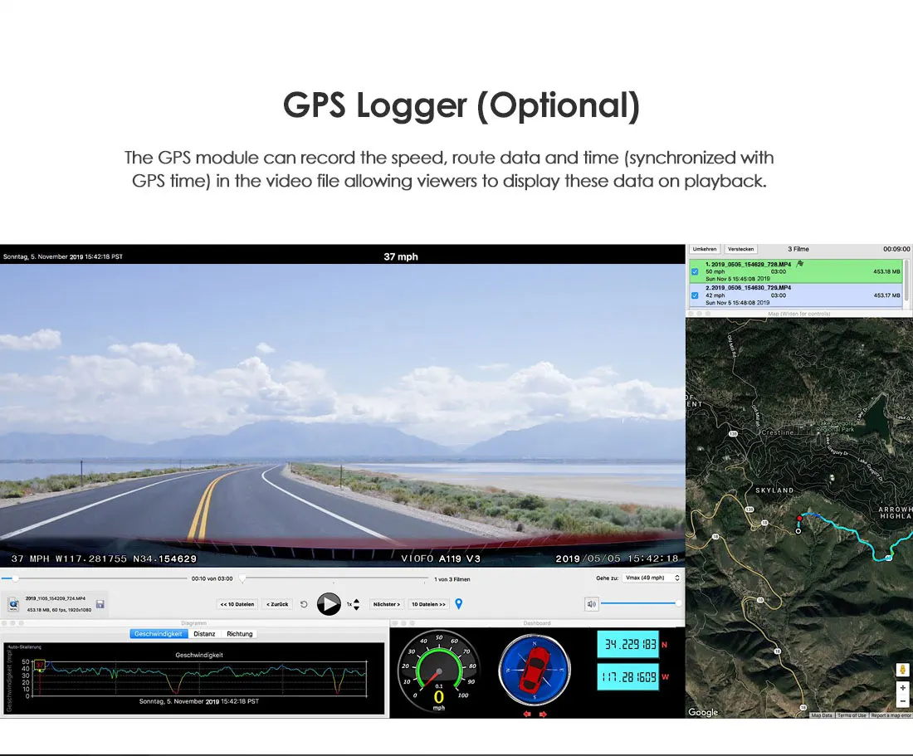Screen dimensions: 913x756
Task: Click the 3 Filme label
Action: click(798, 249)
